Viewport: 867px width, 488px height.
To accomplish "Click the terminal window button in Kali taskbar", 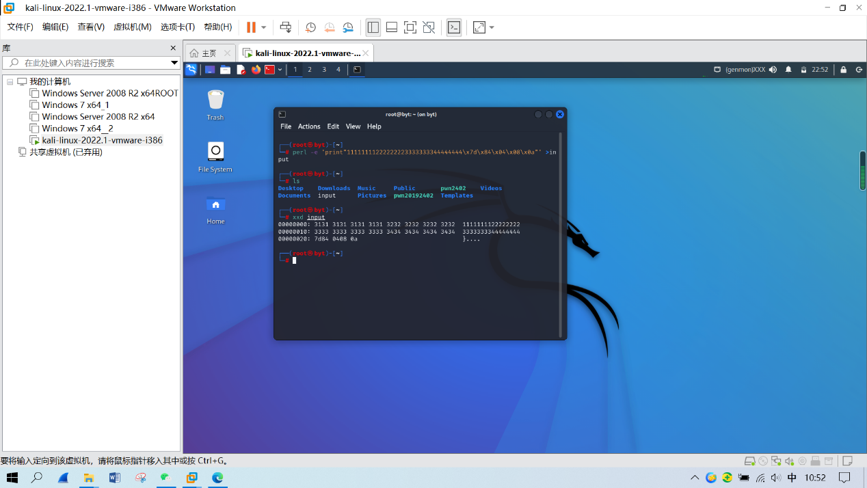I will point(357,69).
